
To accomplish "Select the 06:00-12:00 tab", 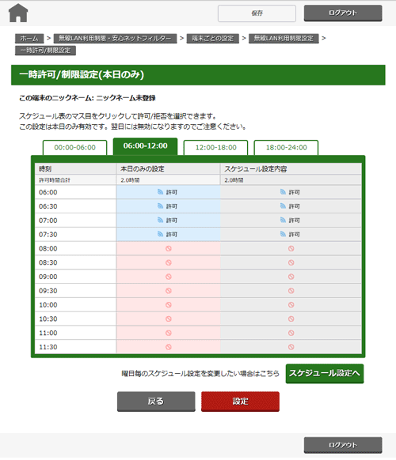I will 145,146.
